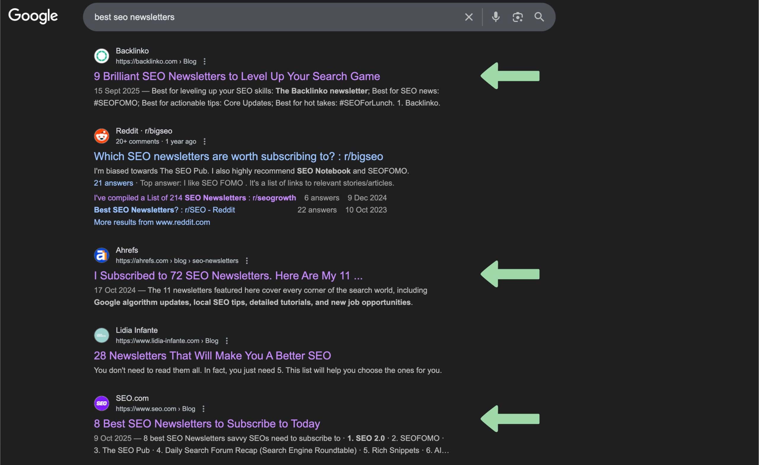Open three-dot menu for Ahrefs result
The image size is (759, 465).
click(x=246, y=261)
